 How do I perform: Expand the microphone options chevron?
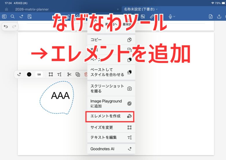coord(174,17)
